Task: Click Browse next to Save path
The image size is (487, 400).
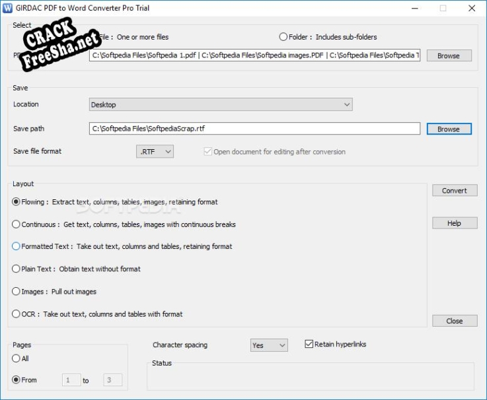Action: tap(448, 129)
